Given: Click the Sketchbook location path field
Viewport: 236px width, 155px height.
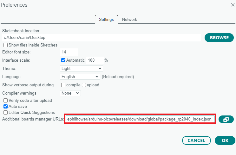Looking at the screenshot, I should 102,38.
